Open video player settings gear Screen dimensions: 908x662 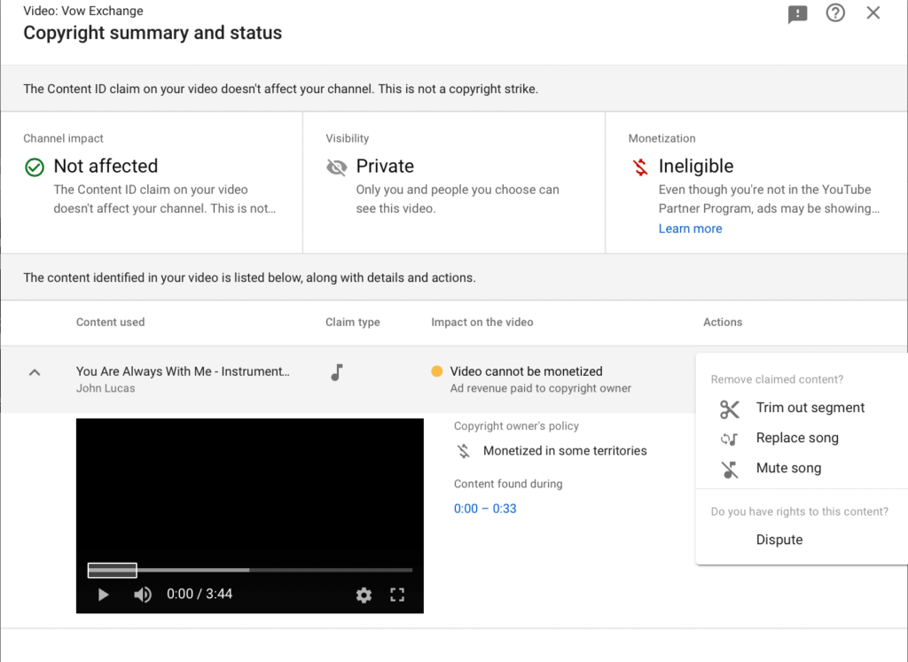(x=364, y=595)
